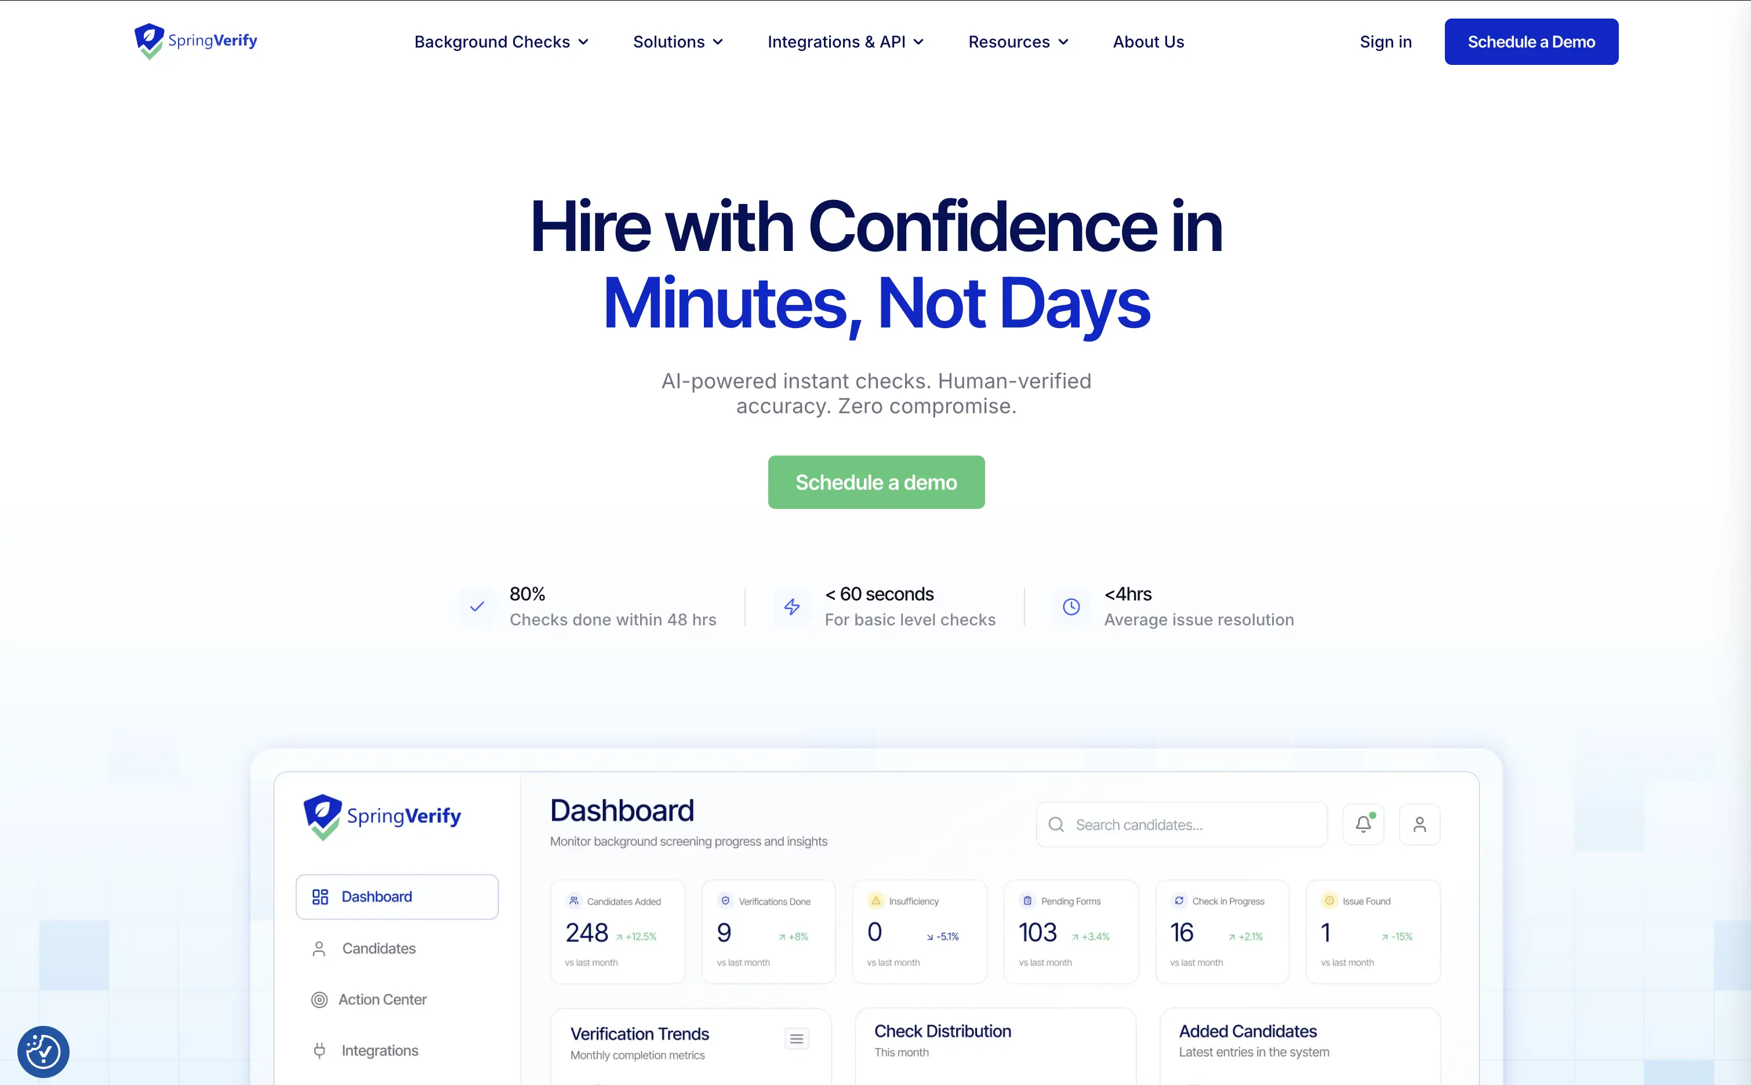
Task: Click the Action Center target icon
Action: pyautogui.click(x=319, y=999)
